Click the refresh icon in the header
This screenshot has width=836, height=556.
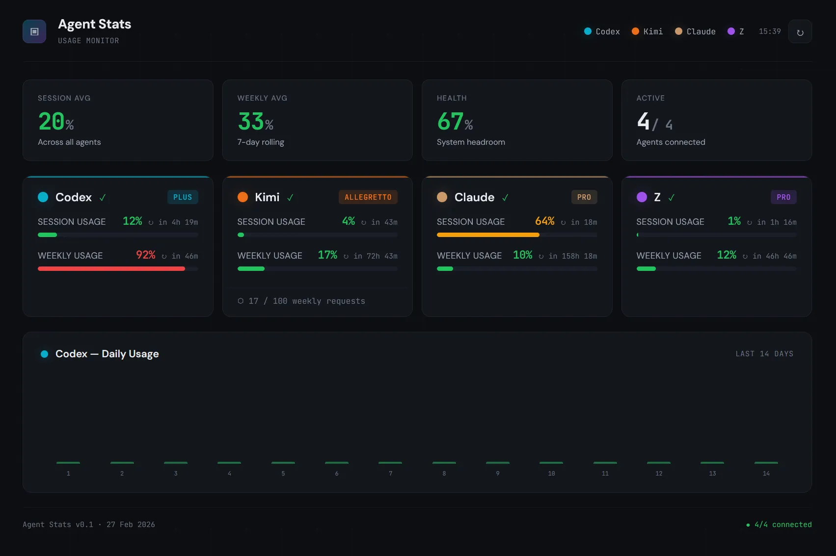pyautogui.click(x=800, y=31)
